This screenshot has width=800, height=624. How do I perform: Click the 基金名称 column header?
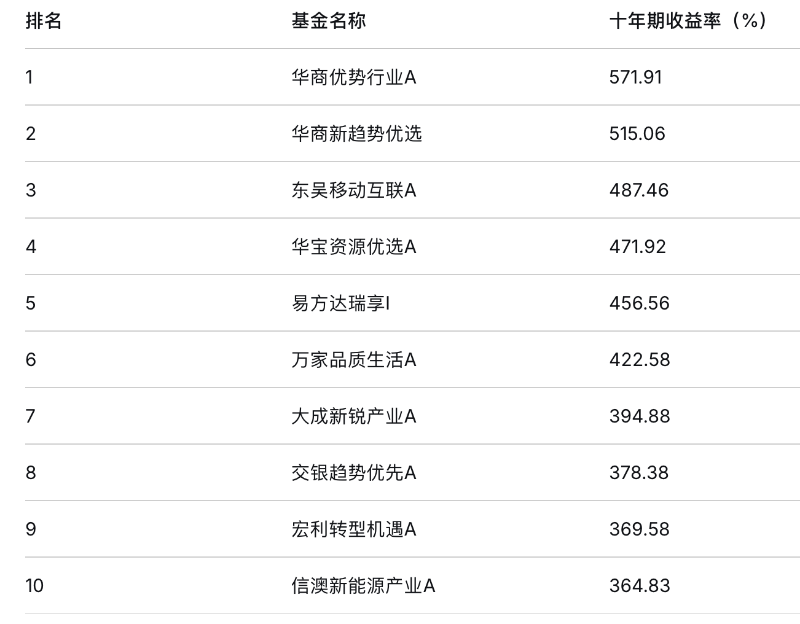[329, 21]
